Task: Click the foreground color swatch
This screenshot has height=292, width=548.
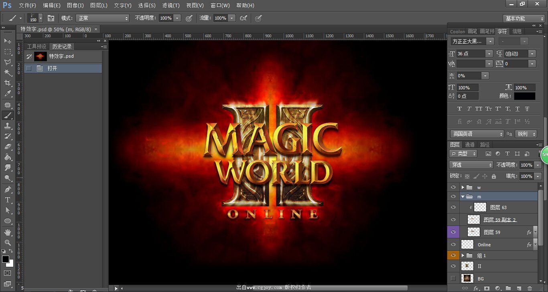Action: tap(6, 259)
